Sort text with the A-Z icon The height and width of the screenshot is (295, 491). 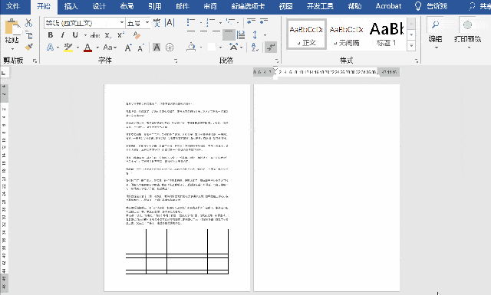pos(255,48)
